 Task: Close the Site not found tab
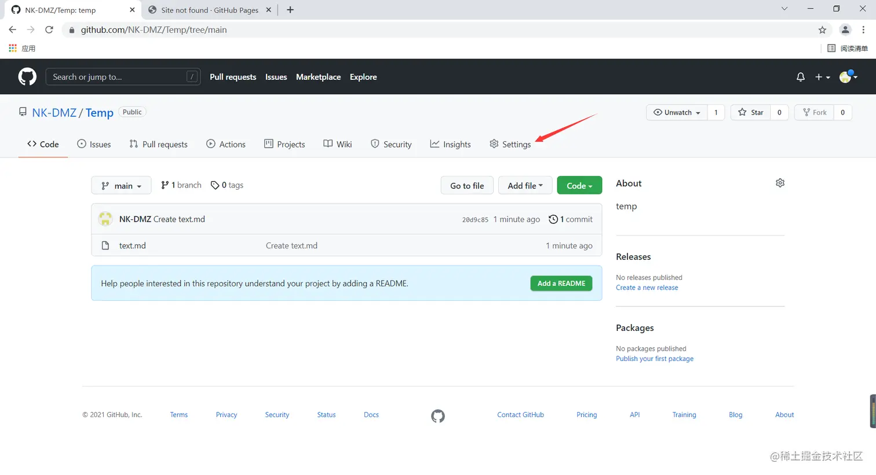[x=269, y=10]
